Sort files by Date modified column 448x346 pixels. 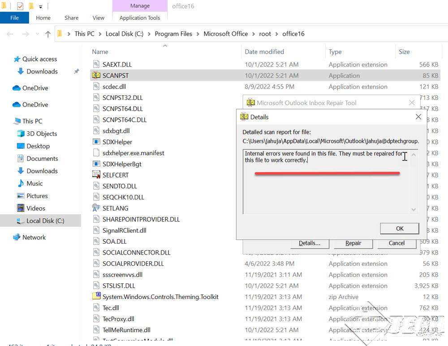(x=264, y=52)
